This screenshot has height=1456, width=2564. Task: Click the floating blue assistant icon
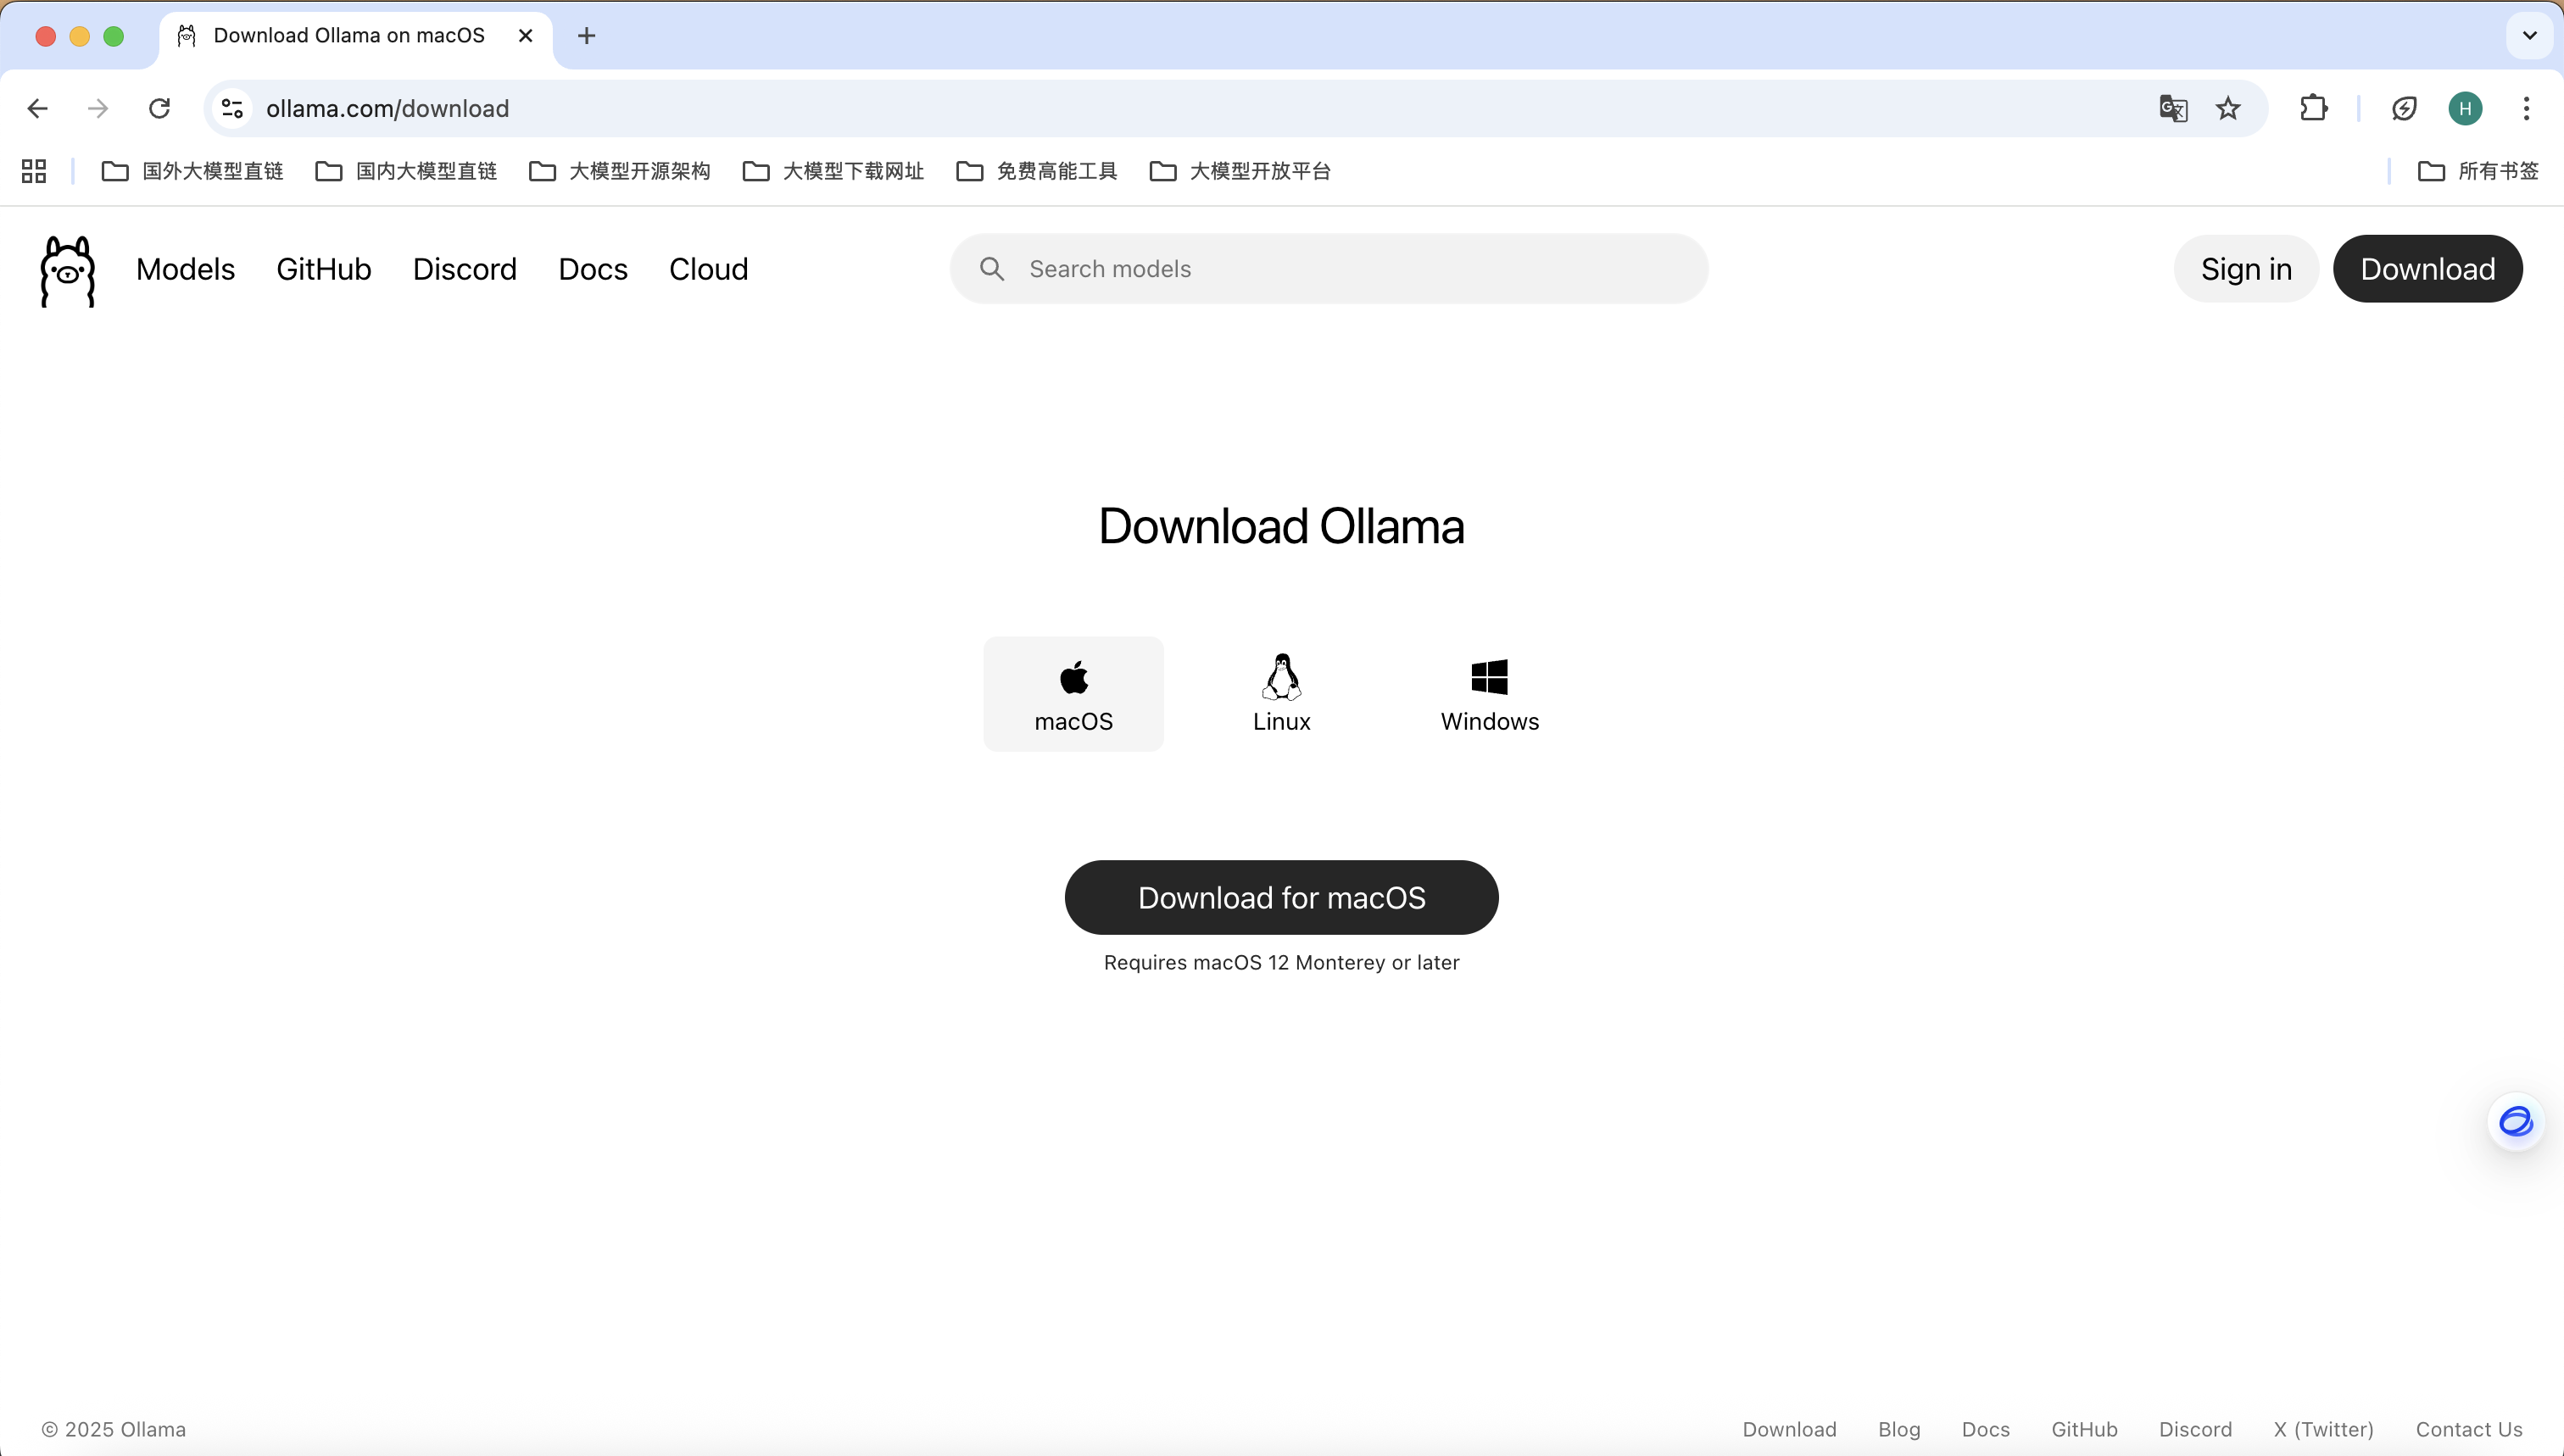[x=2515, y=1122]
